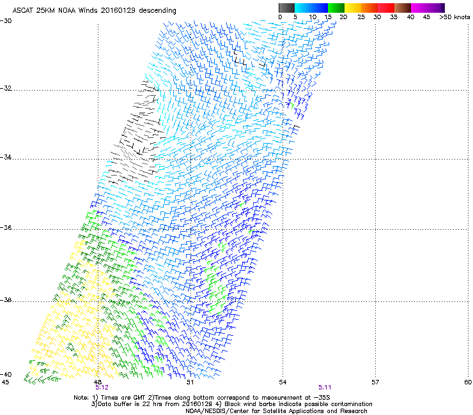Viewport: 473px width, 415px height.
Task: Click the green 15-20 knots legend color
Action: click(336, 8)
